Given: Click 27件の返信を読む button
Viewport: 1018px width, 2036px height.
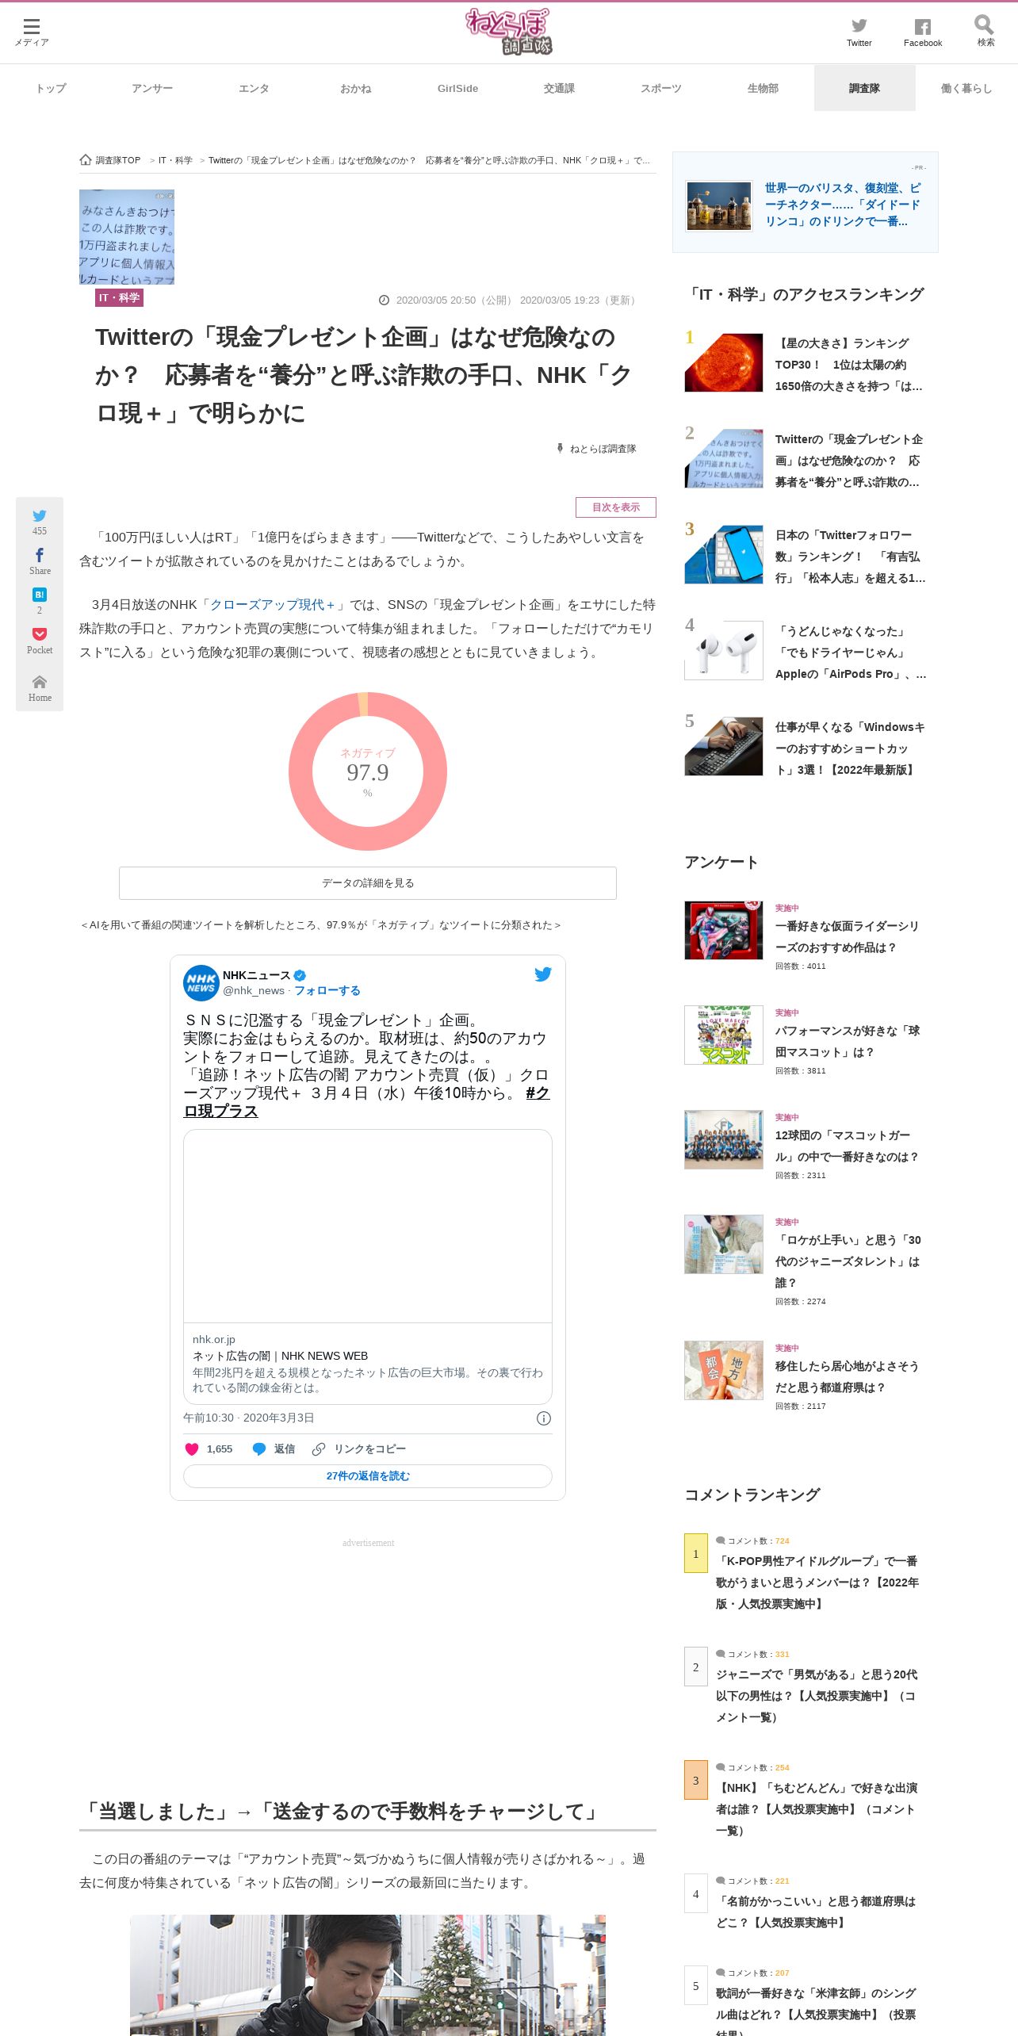Looking at the screenshot, I should pos(368,1476).
